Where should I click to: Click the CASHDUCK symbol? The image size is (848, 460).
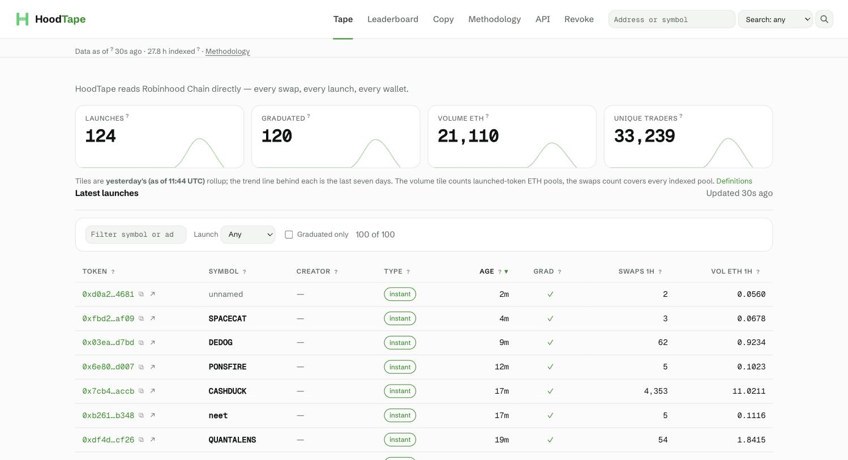click(228, 391)
